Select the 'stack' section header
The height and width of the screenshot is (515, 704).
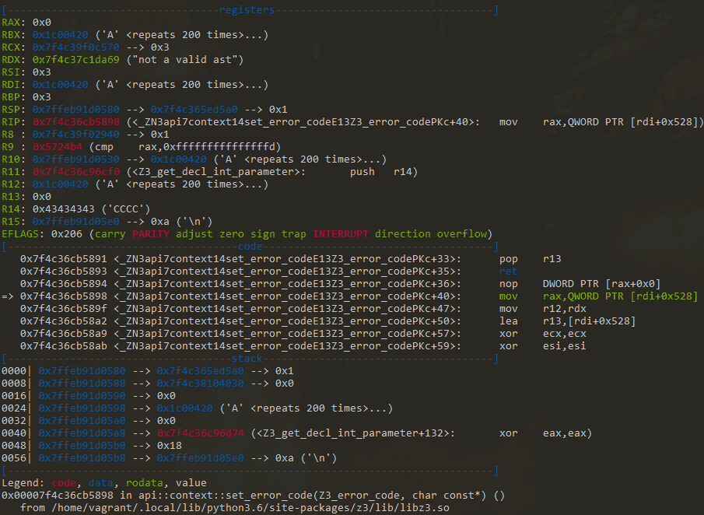(247, 359)
